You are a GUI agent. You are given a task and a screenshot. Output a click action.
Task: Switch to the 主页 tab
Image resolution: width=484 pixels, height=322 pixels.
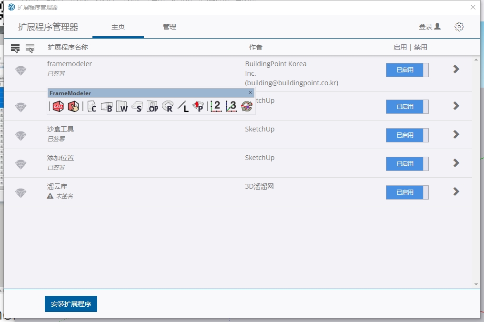118,27
